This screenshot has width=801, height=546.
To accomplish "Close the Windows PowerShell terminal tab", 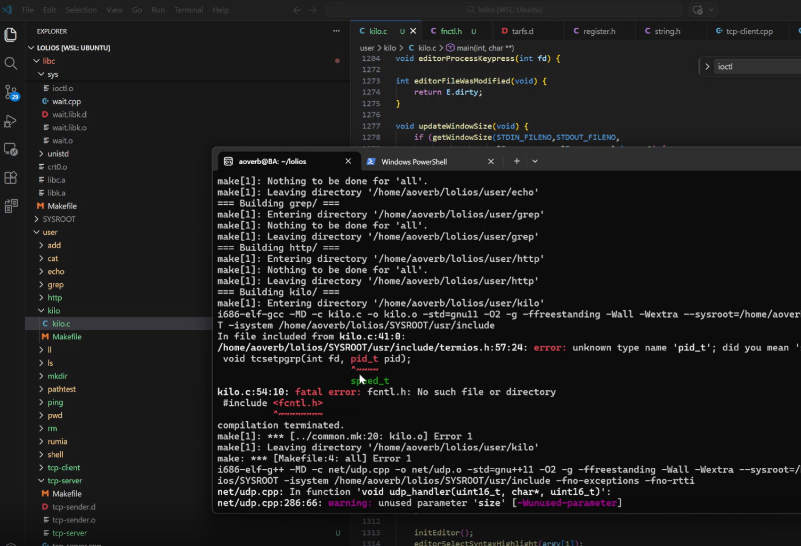I will (491, 161).
